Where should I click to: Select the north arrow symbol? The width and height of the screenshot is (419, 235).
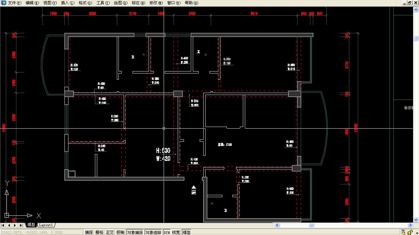point(194,190)
